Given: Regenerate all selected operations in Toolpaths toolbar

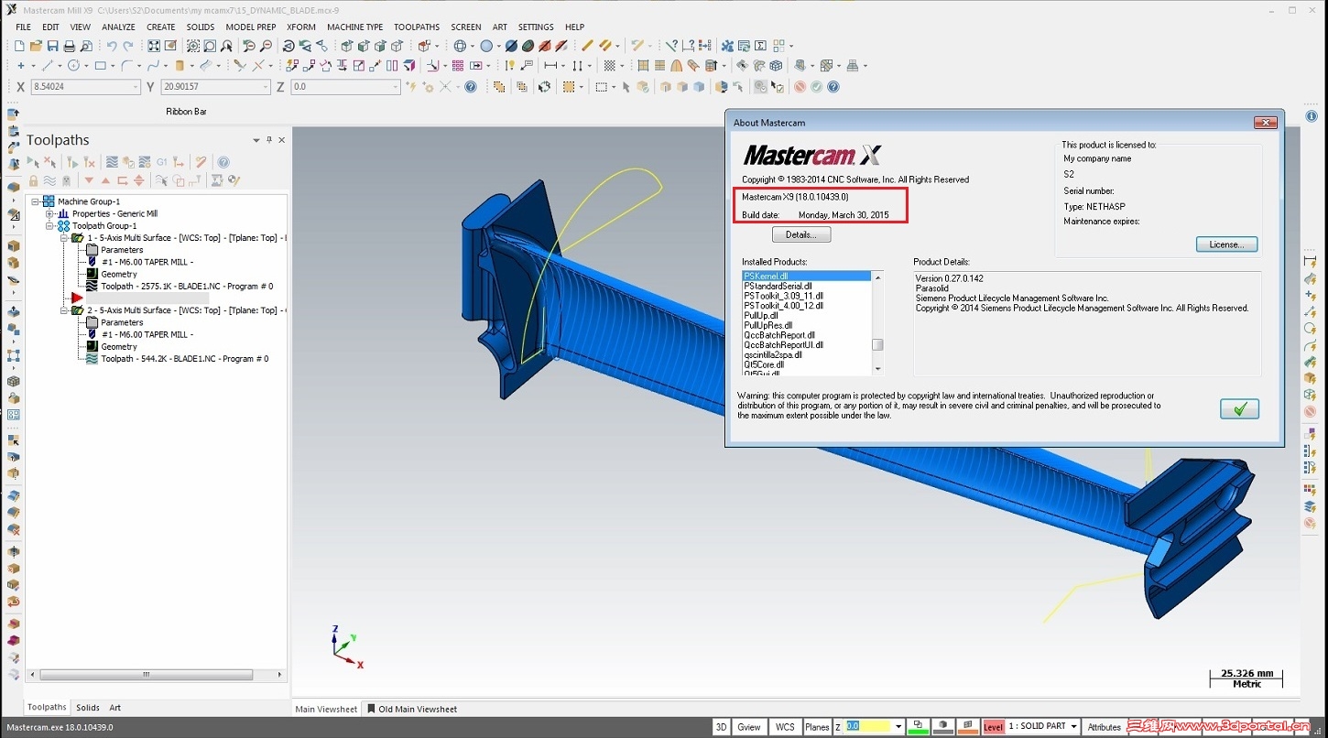Looking at the screenshot, I should (x=72, y=162).
